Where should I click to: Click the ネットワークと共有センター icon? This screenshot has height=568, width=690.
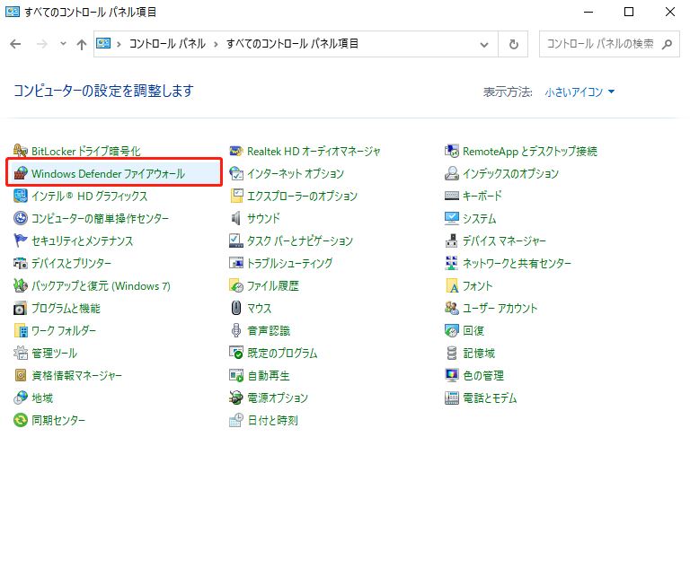tap(452, 263)
